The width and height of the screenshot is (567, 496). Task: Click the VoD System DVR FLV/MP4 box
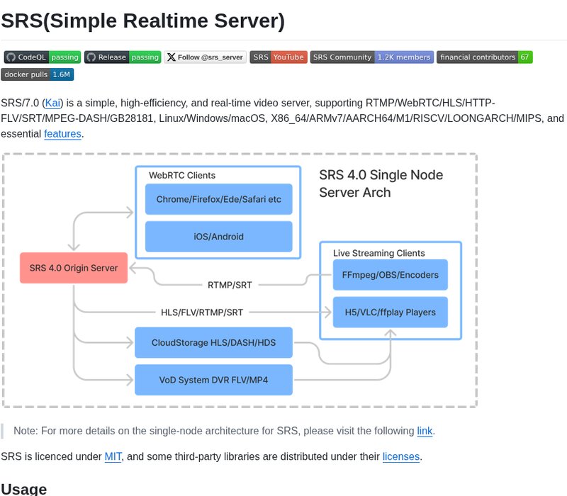214,380
